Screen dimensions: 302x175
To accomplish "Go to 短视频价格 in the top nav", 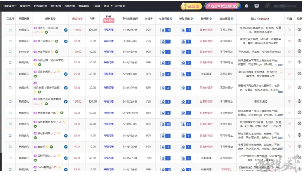I will point(40,6).
